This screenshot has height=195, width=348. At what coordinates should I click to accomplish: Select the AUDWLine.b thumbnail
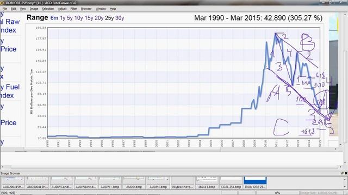[85, 183]
